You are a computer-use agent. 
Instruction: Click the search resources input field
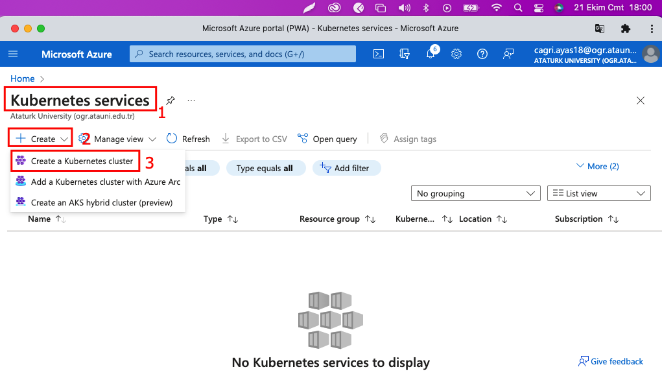[243, 54]
